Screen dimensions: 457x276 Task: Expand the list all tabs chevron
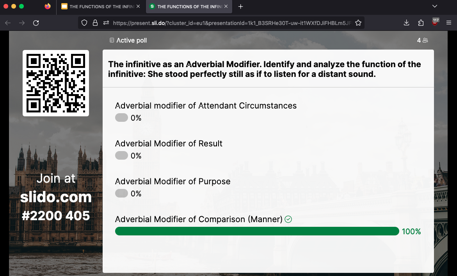[x=435, y=6]
